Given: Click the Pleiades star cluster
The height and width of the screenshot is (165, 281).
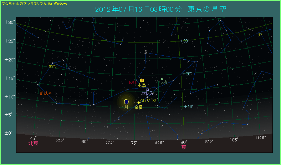Looking at the screenshot, I should [145, 52].
